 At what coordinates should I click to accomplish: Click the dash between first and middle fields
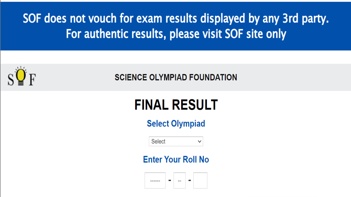[170, 180]
